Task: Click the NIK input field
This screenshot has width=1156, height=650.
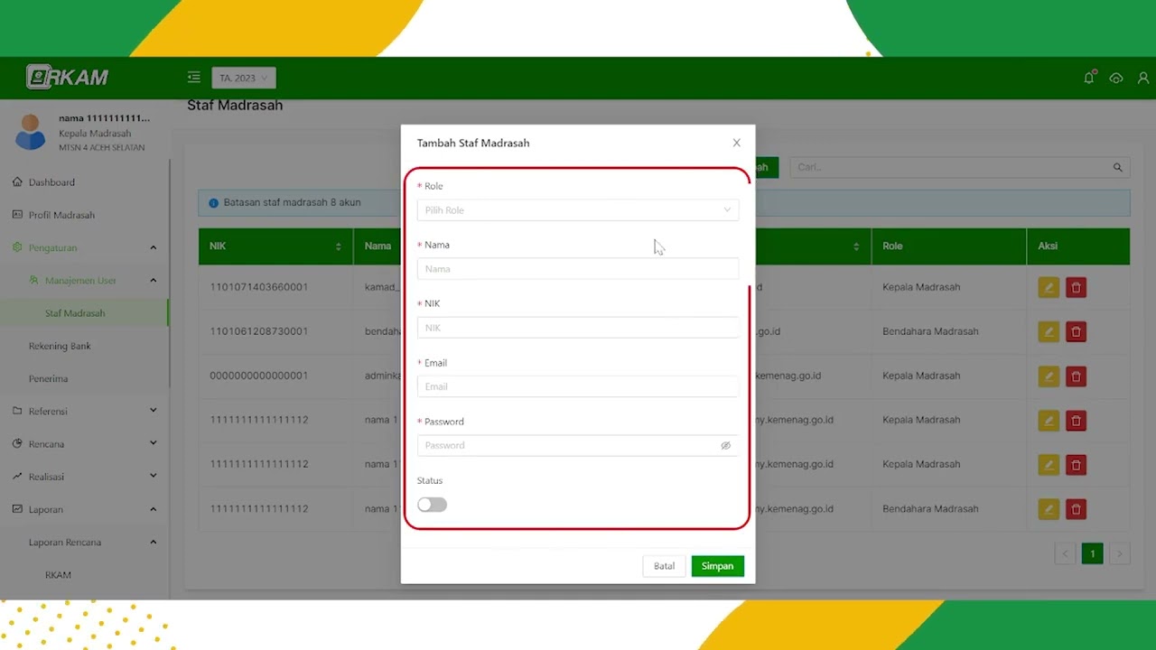Action: pos(578,328)
